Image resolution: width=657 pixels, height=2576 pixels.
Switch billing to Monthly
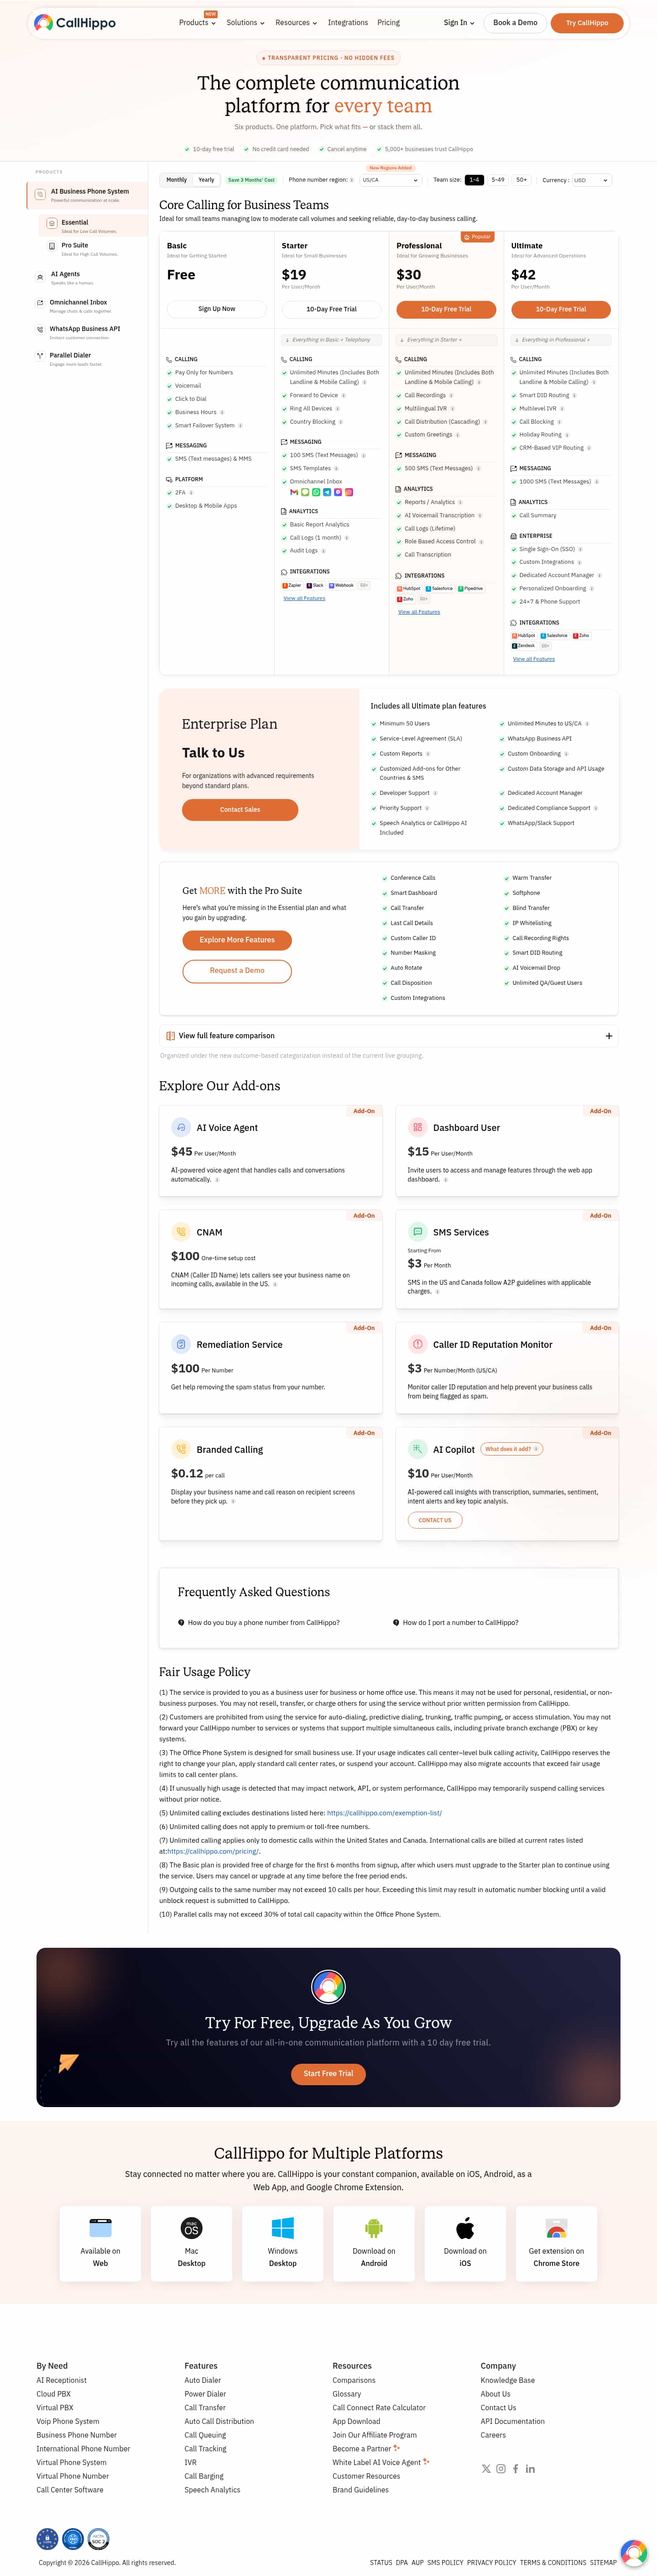[176, 180]
